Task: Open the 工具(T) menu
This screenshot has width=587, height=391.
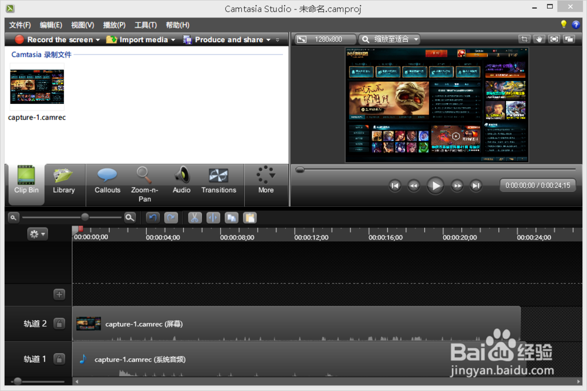Action: pos(146,25)
